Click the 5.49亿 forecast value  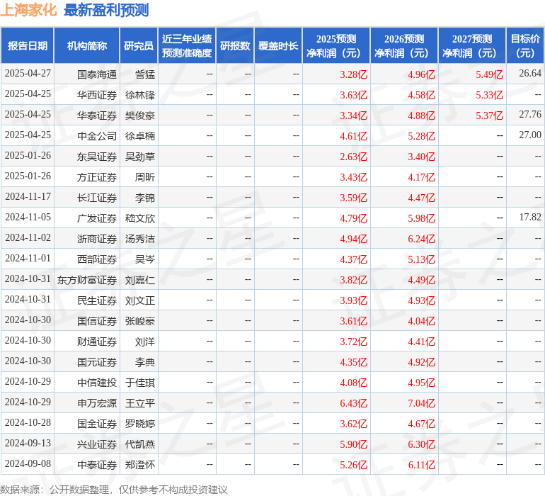tap(489, 74)
